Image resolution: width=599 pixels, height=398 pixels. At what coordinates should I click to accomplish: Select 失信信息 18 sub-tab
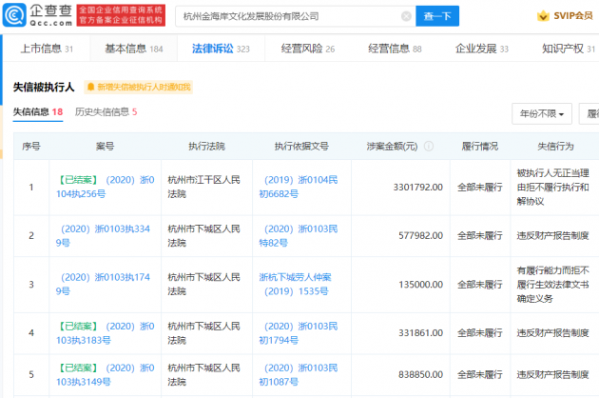38,112
